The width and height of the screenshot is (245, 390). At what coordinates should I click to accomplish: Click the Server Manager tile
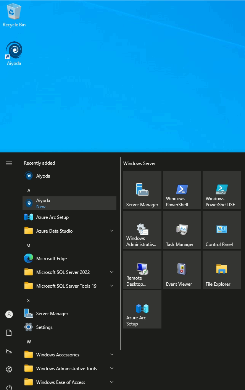point(142,190)
